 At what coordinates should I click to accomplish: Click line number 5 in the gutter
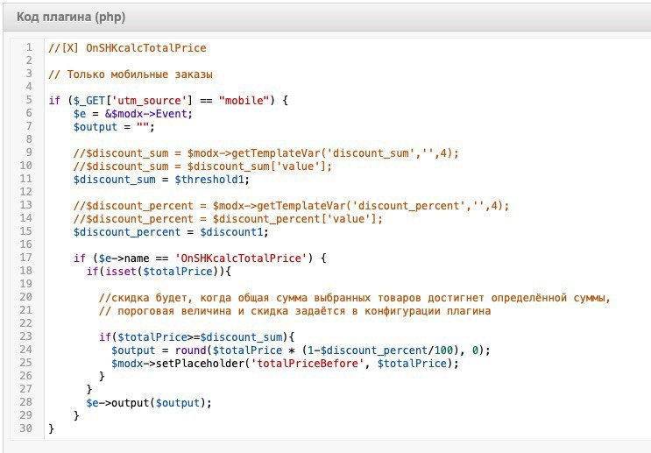point(29,100)
